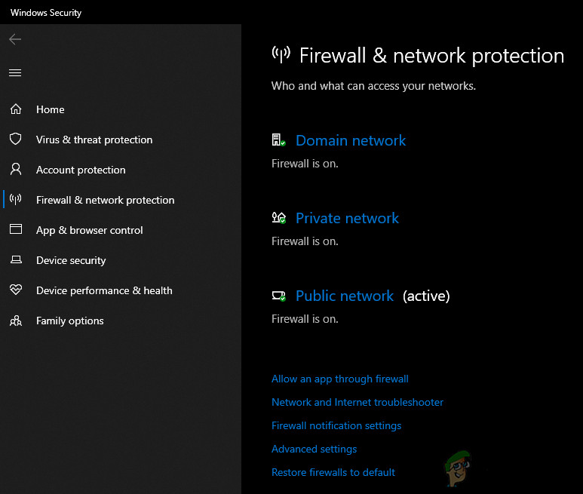Expand the hamburger navigation menu

(15, 73)
